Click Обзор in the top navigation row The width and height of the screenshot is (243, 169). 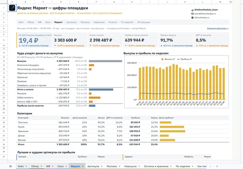point(31,22)
